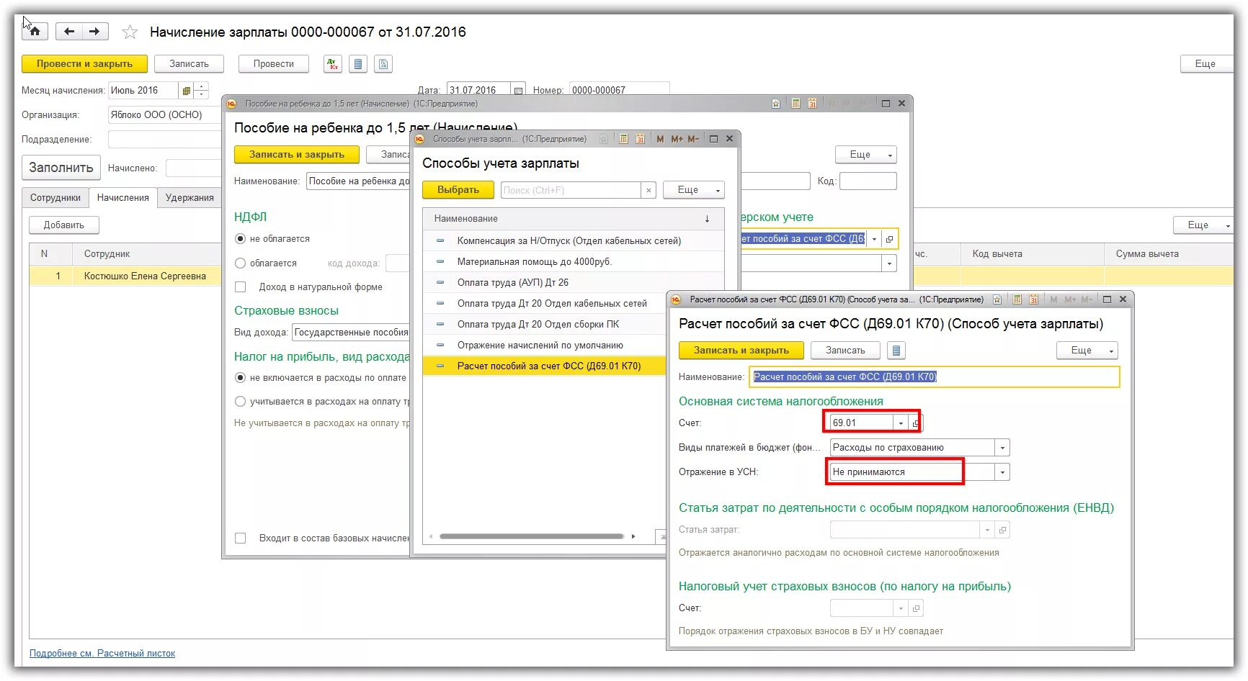Go to the home page icon
The width and height of the screenshot is (1248, 681).
[35, 31]
